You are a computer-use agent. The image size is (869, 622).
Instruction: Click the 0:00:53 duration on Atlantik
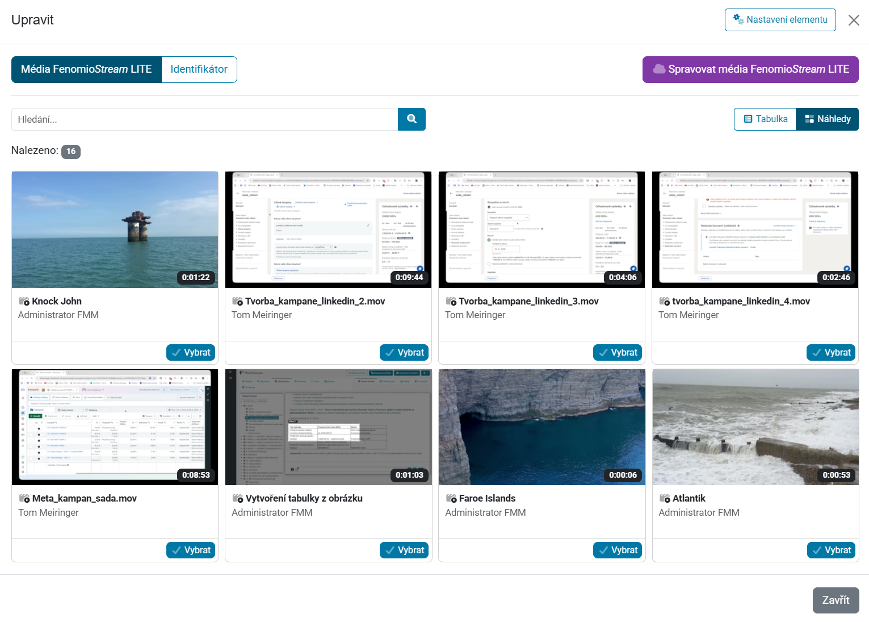pos(836,475)
